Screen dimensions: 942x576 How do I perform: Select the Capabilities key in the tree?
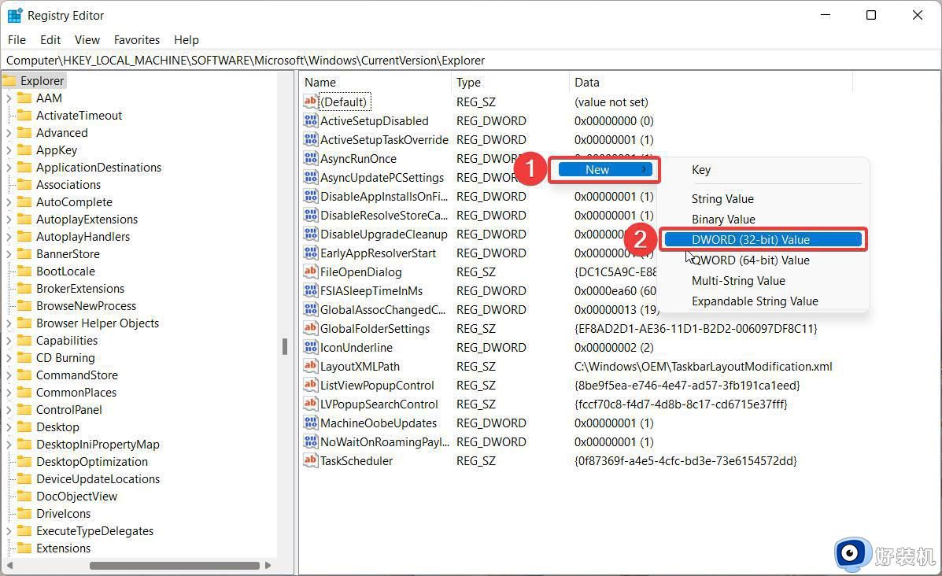(x=68, y=340)
